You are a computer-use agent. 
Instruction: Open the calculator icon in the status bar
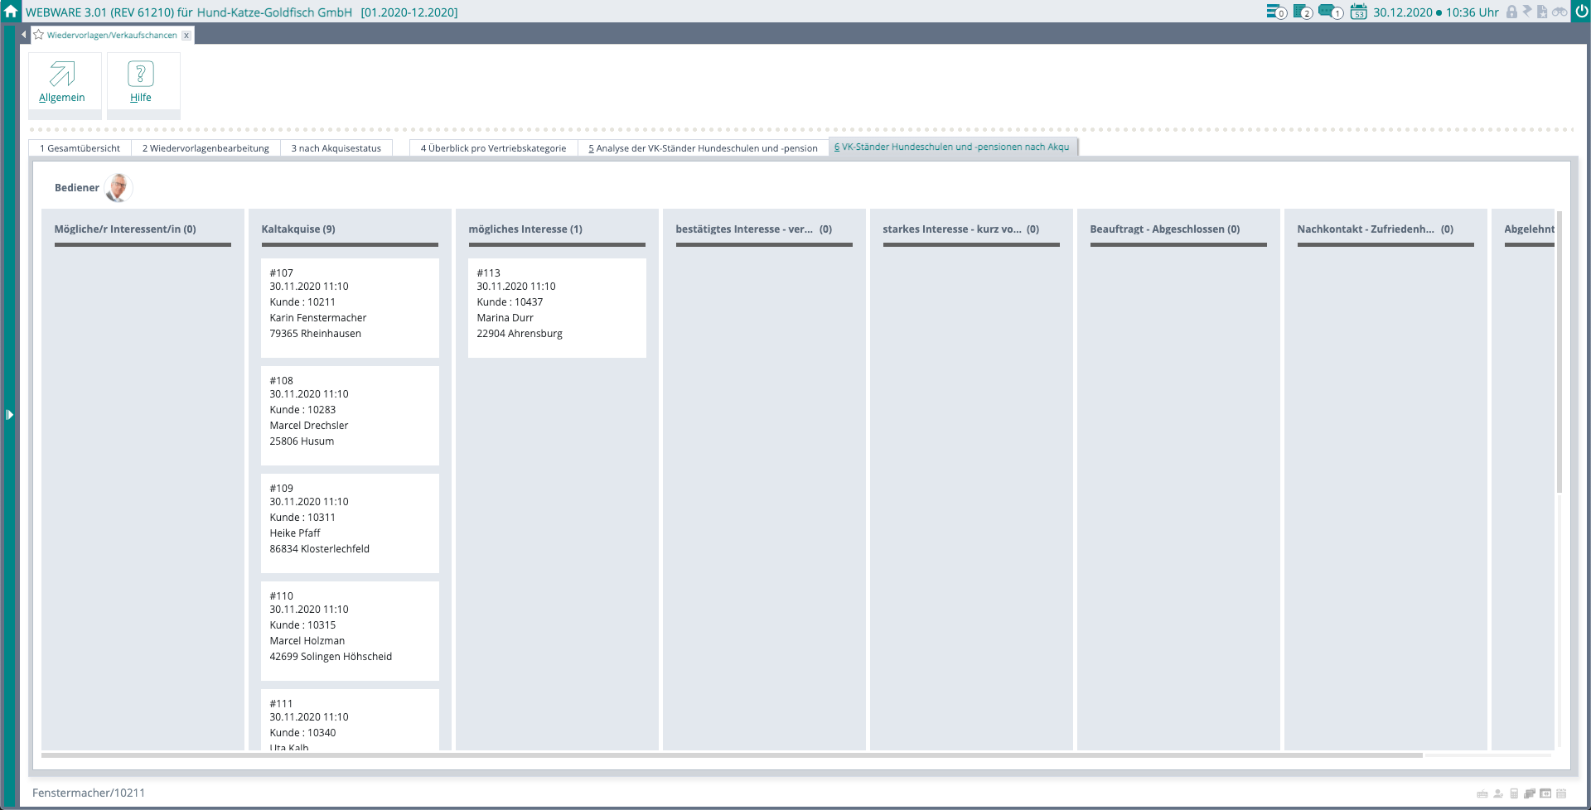click(1514, 793)
